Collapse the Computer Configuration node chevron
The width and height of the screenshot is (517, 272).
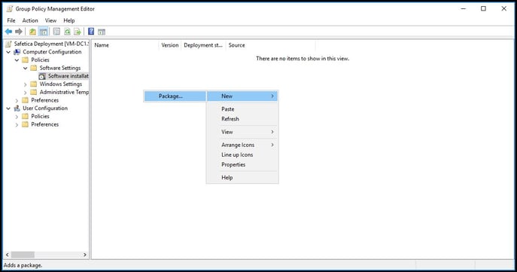(x=8, y=52)
